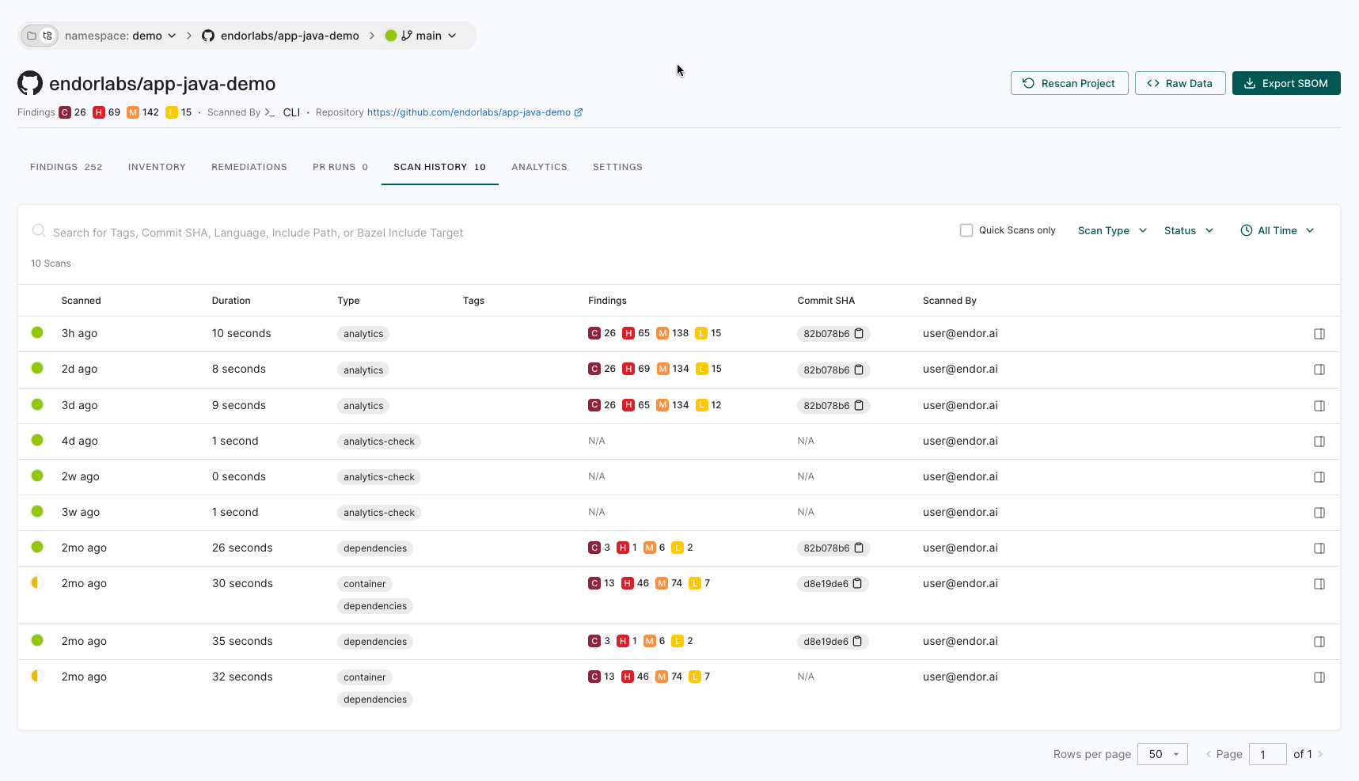1359x781 pixels.
Task: Copy the d8e19de6 SHA in 30 seconds row
Action: (x=857, y=584)
